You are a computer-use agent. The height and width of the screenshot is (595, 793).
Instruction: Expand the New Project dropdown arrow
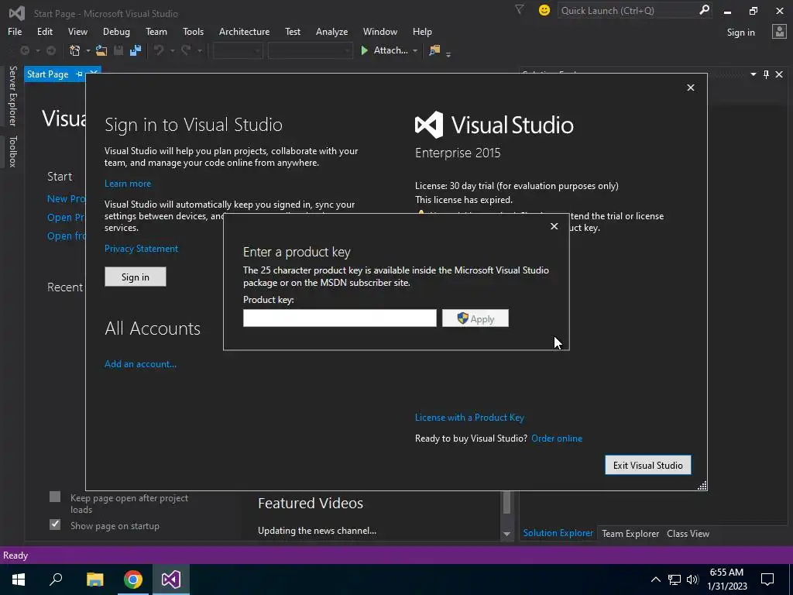pyautogui.click(x=88, y=50)
